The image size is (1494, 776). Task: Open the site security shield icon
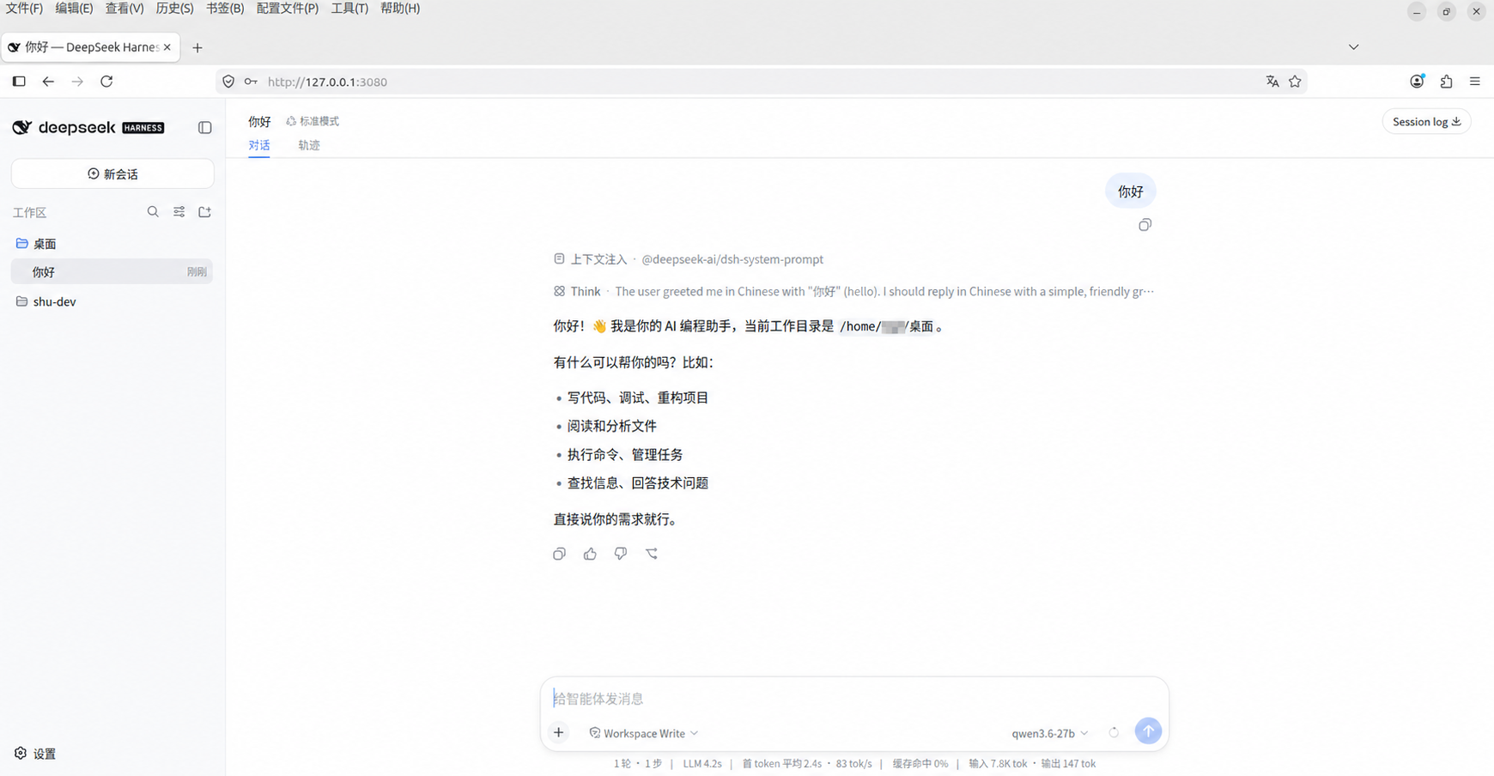[x=228, y=82]
